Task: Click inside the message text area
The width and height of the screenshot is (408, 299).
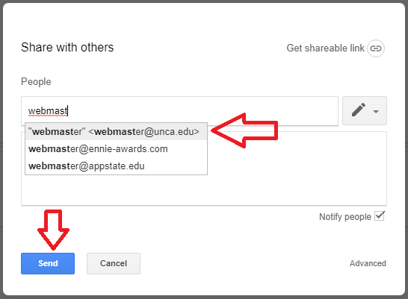Action: 297,169
